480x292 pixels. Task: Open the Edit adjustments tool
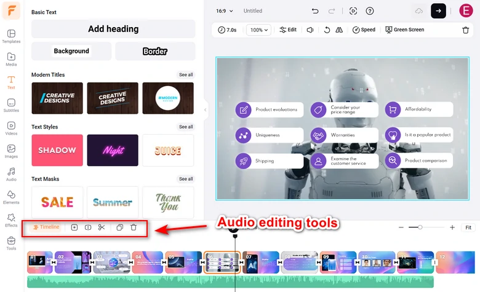pyautogui.click(x=288, y=30)
